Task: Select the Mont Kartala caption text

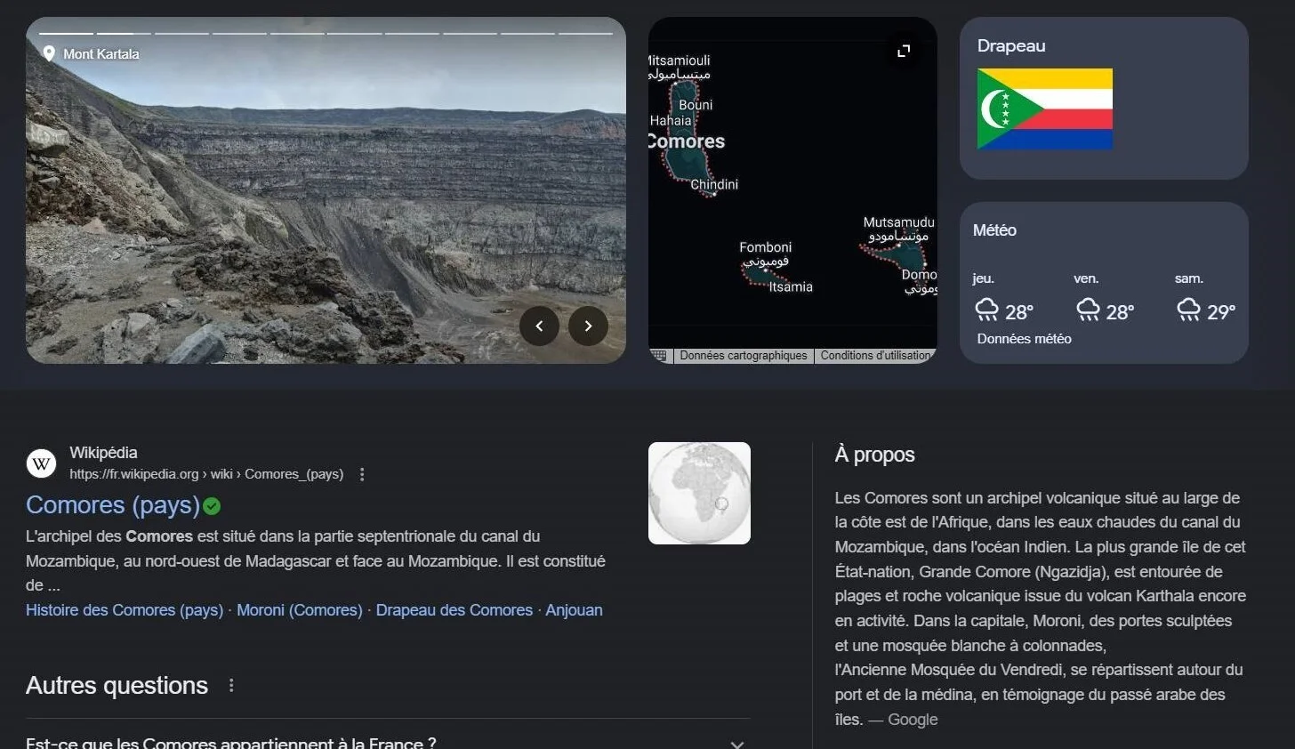Action: (101, 54)
